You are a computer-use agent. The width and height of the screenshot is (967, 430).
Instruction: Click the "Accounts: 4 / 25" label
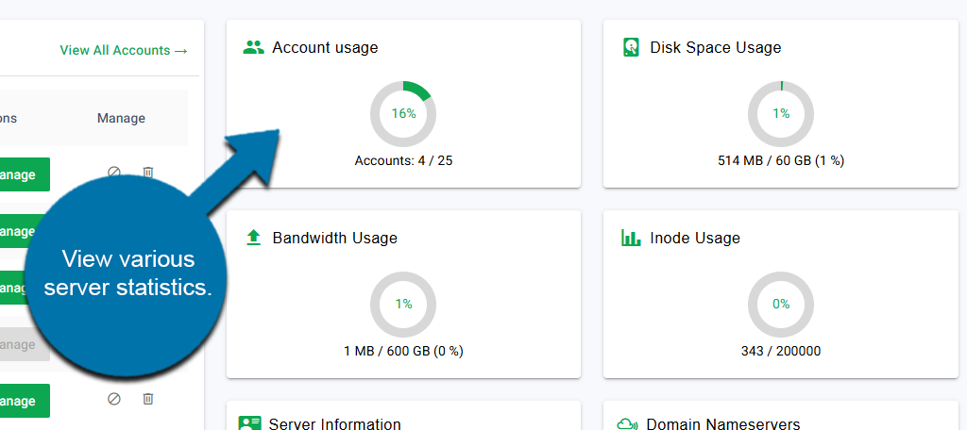(x=403, y=160)
